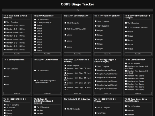Reset Tile 10 Casket/Jaw/Heart

pos(138,93)
